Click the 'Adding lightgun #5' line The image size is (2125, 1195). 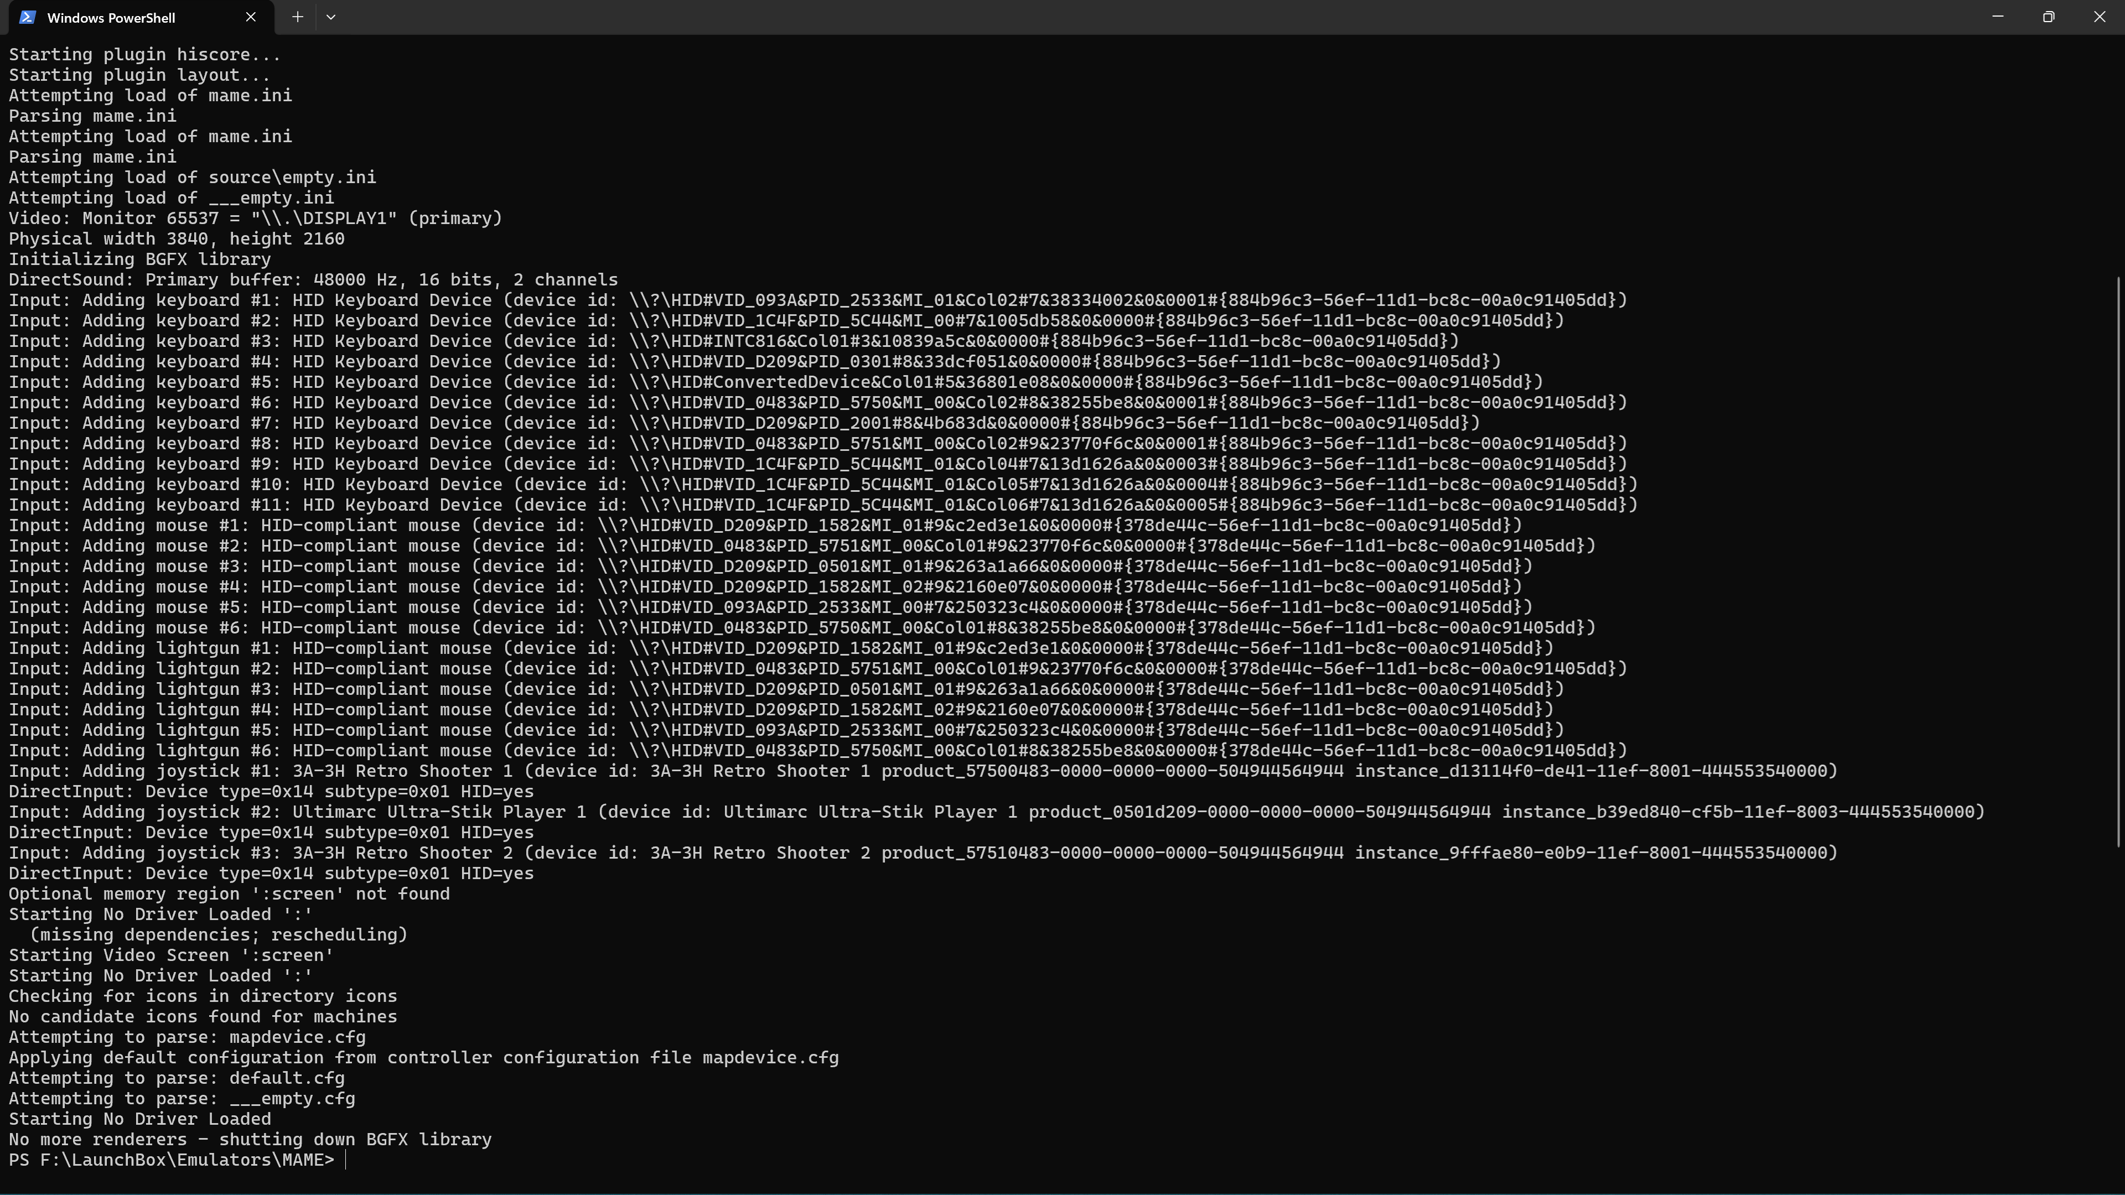tap(787, 731)
